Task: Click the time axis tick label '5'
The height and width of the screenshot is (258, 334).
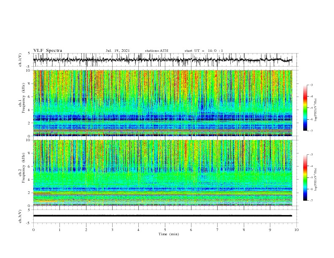Action: [x=165, y=230]
